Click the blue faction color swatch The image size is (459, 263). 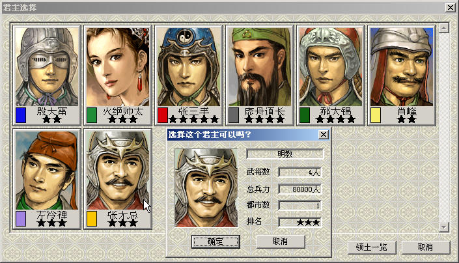click(21, 115)
